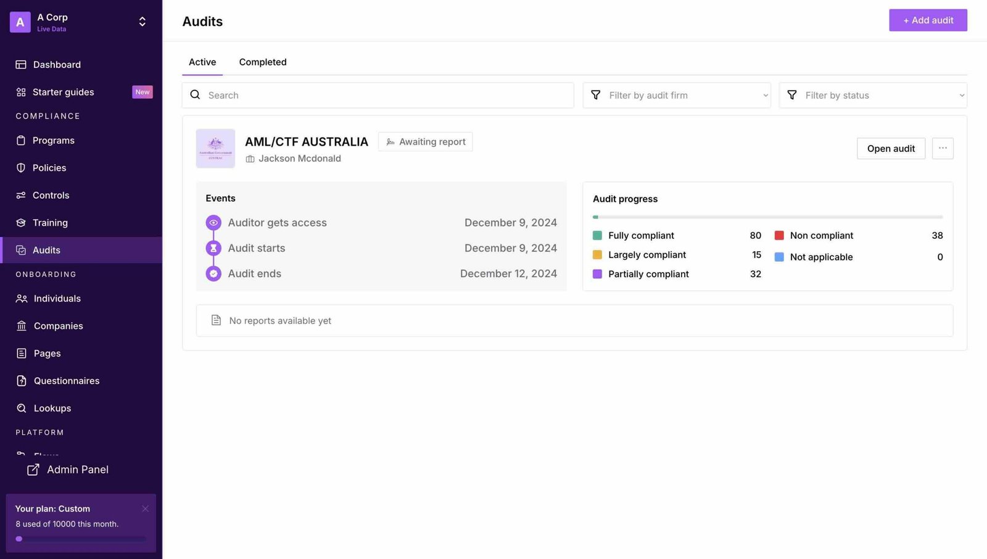This screenshot has height=559, width=987.
Task: Open the Filter by audit firm dropdown
Action: [x=677, y=95]
